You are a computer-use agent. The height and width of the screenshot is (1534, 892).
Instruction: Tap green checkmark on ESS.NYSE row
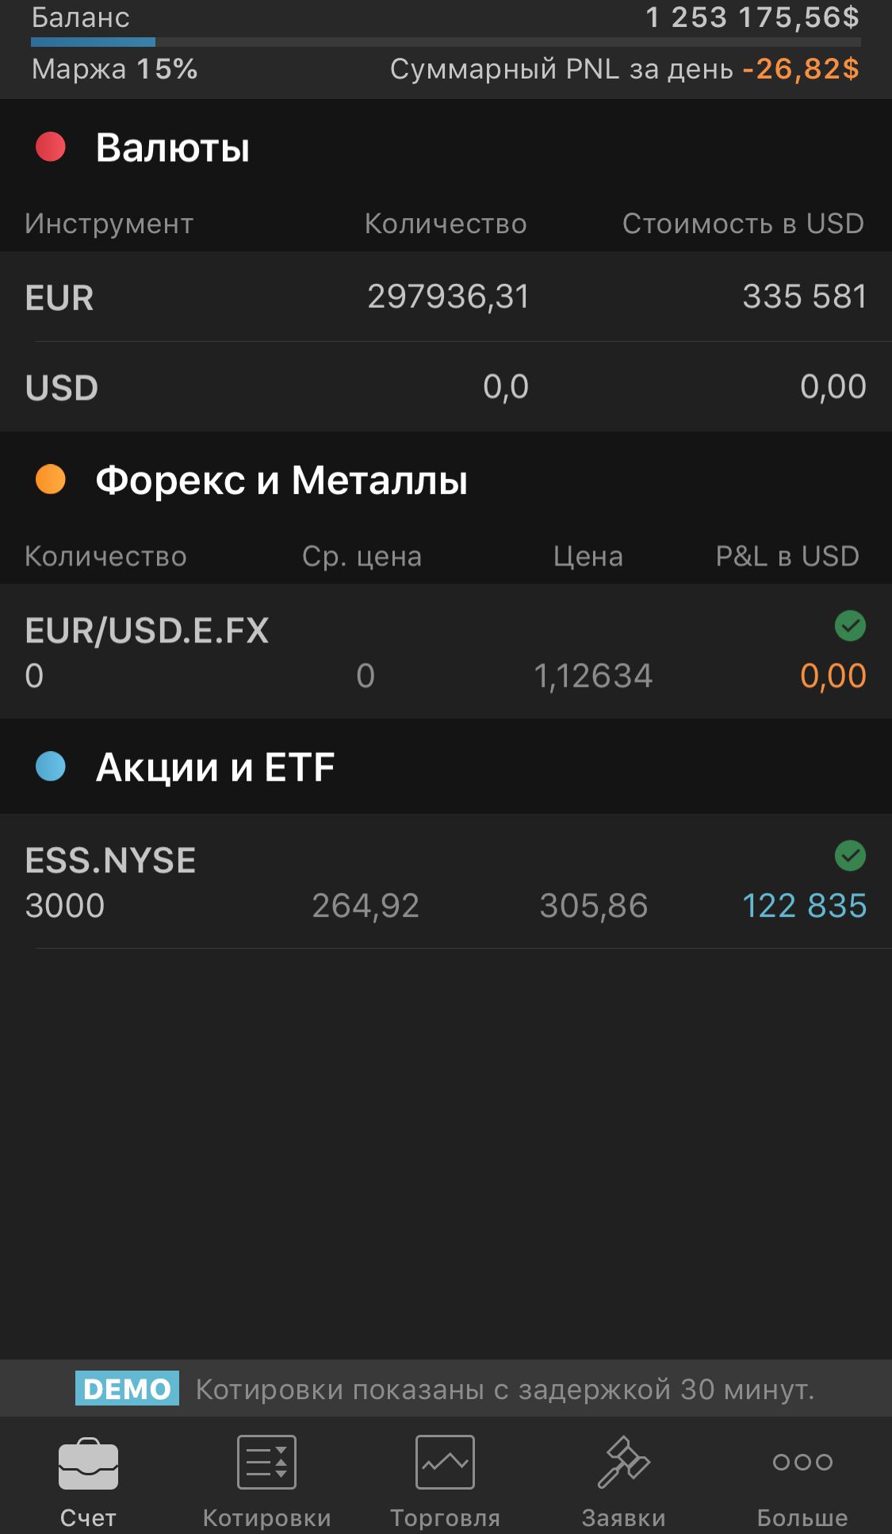point(850,856)
